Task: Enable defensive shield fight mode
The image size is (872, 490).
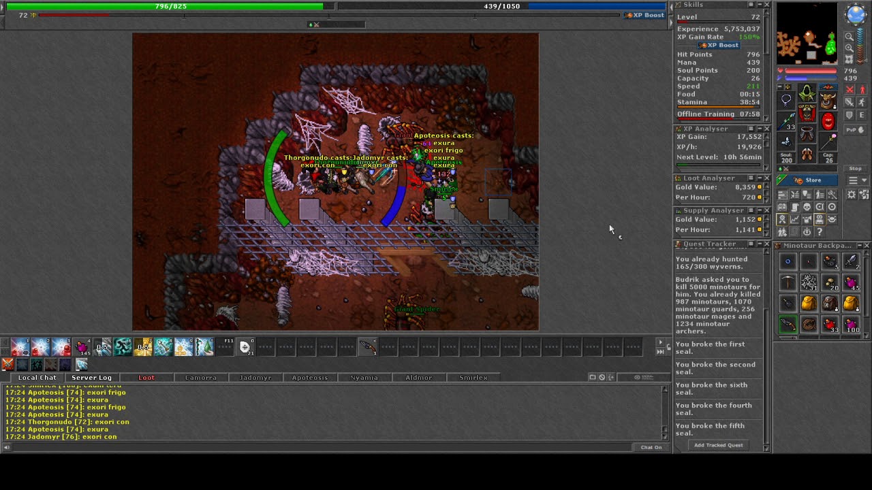Action: click(849, 114)
